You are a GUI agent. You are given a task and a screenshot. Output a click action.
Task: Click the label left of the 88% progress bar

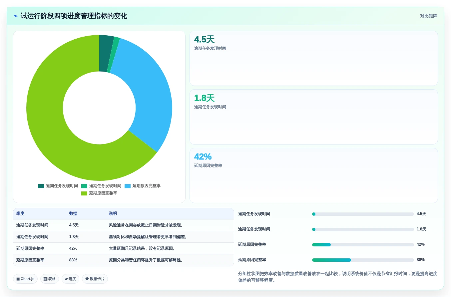pos(252,260)
